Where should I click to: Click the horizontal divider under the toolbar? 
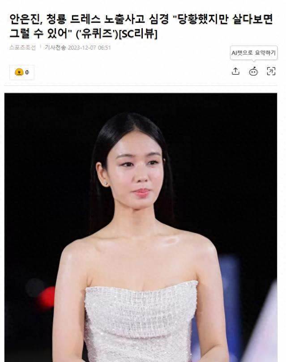point(141,85)
